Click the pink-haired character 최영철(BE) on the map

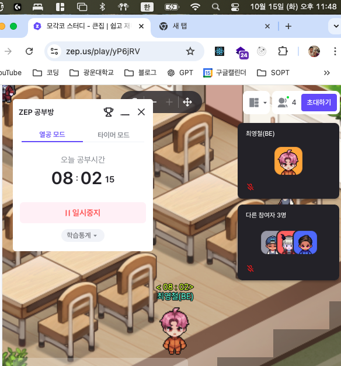pyautogui.click(x=175, y=331)
